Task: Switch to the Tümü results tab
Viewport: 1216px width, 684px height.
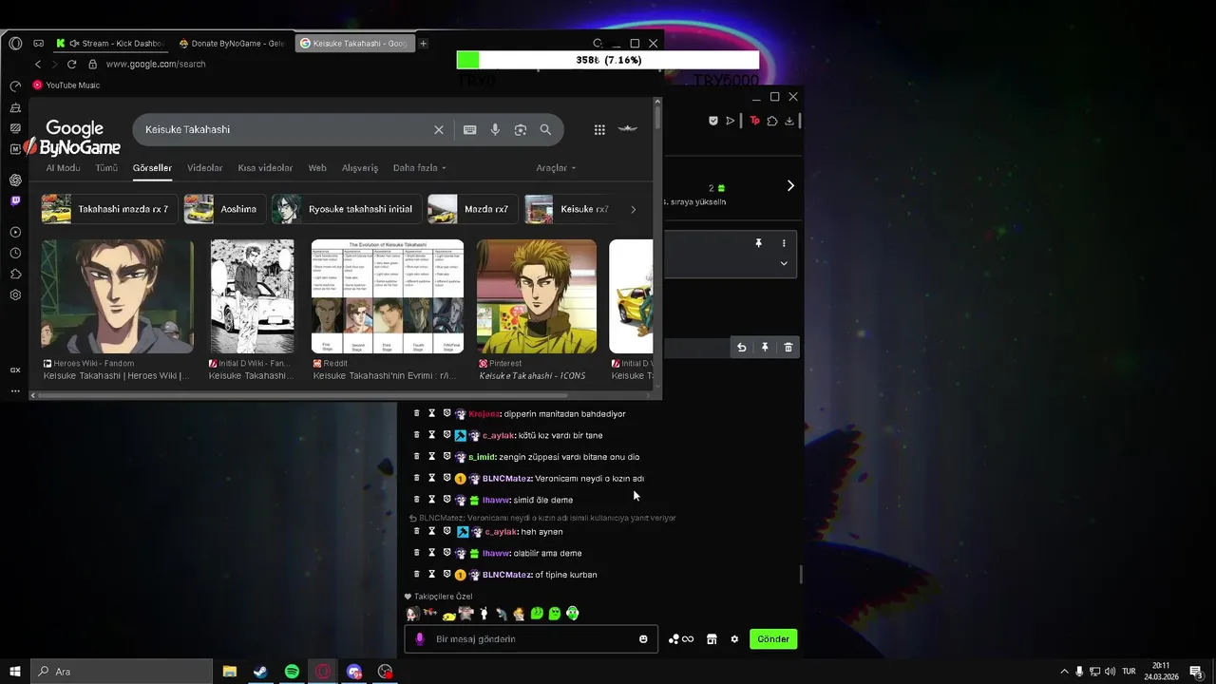Action: click(106, 167)
